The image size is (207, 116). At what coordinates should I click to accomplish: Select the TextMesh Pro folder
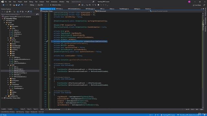[x=14, y=96]
